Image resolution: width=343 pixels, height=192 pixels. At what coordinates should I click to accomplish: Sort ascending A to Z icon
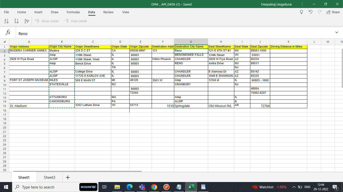7,21
